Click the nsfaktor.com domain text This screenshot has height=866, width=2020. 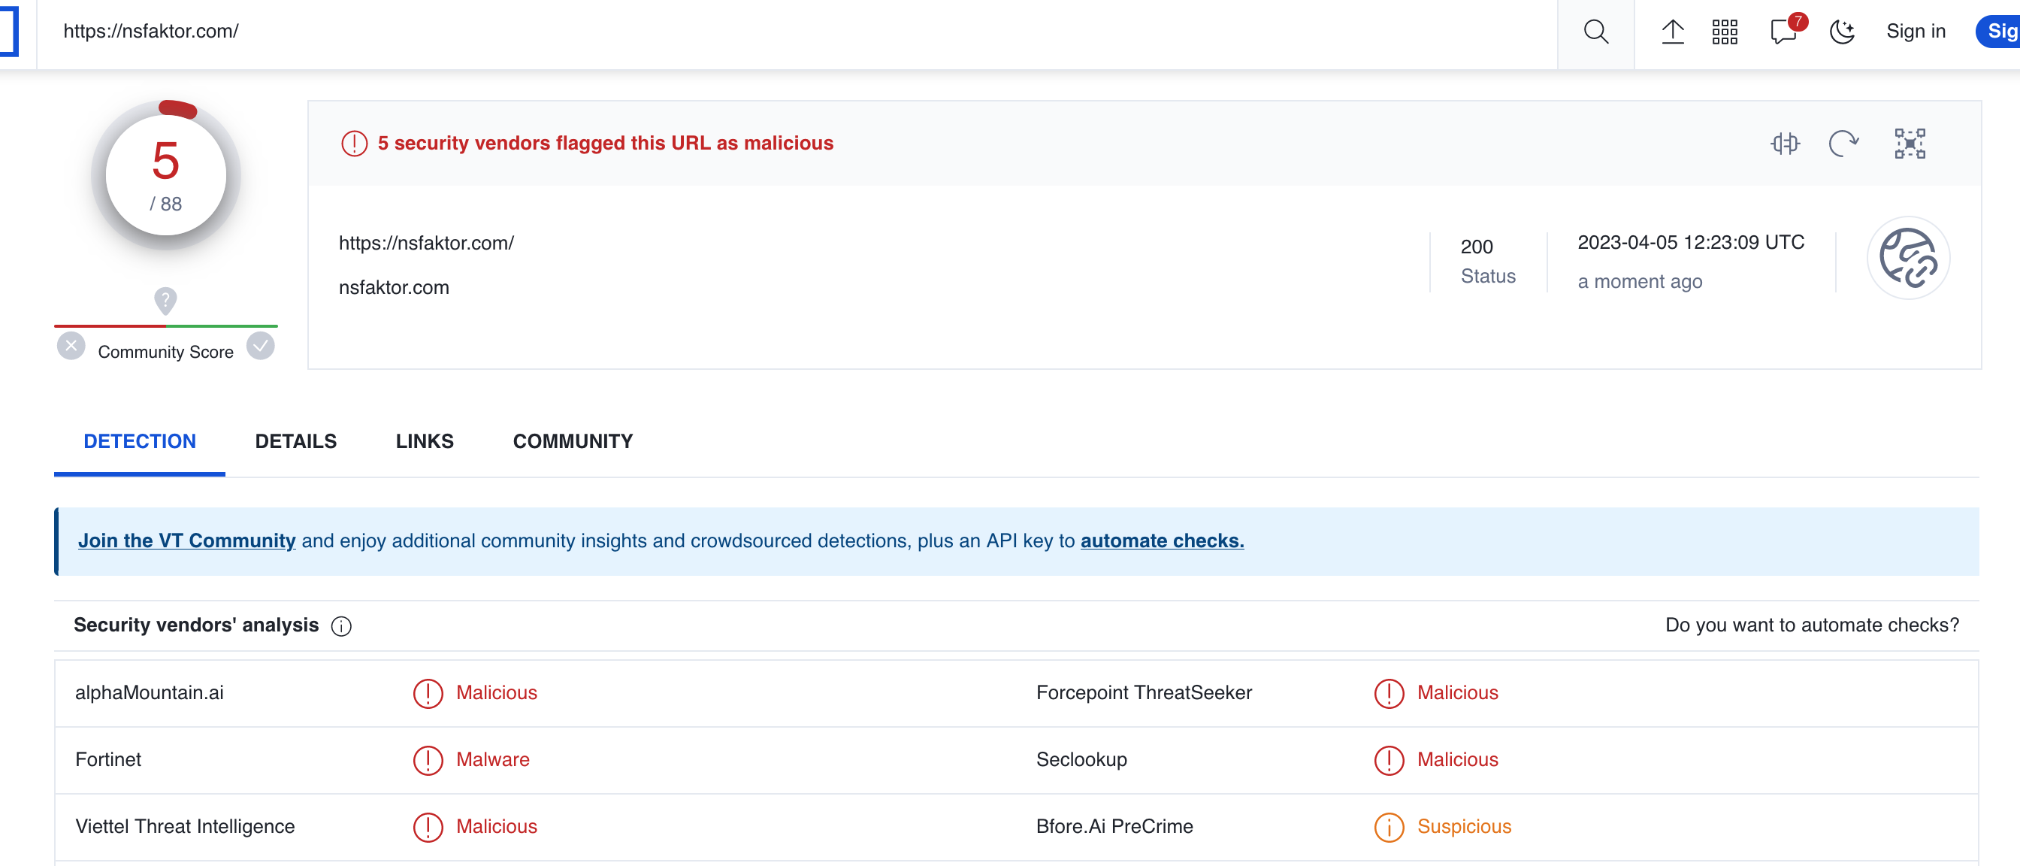394,287
